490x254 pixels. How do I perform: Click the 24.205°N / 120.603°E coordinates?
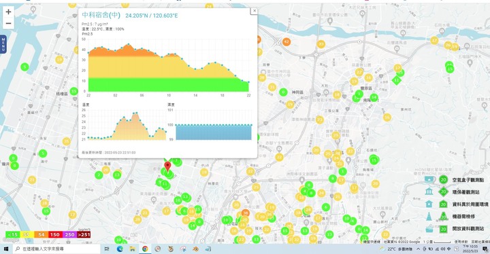[x=152, y=16]
